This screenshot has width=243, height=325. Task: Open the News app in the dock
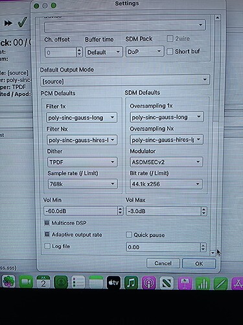pyautogui.click(x=167, y=283)
